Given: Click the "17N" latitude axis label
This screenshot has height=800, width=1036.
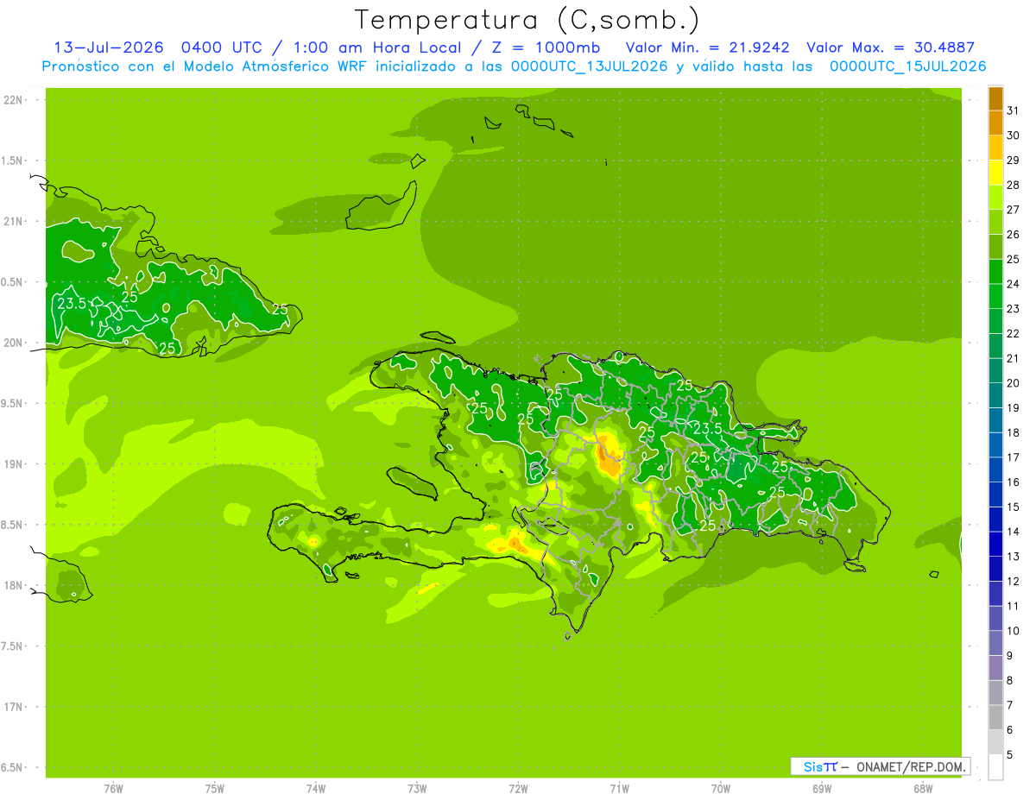Looking at the screenshot, I should 14,707.
